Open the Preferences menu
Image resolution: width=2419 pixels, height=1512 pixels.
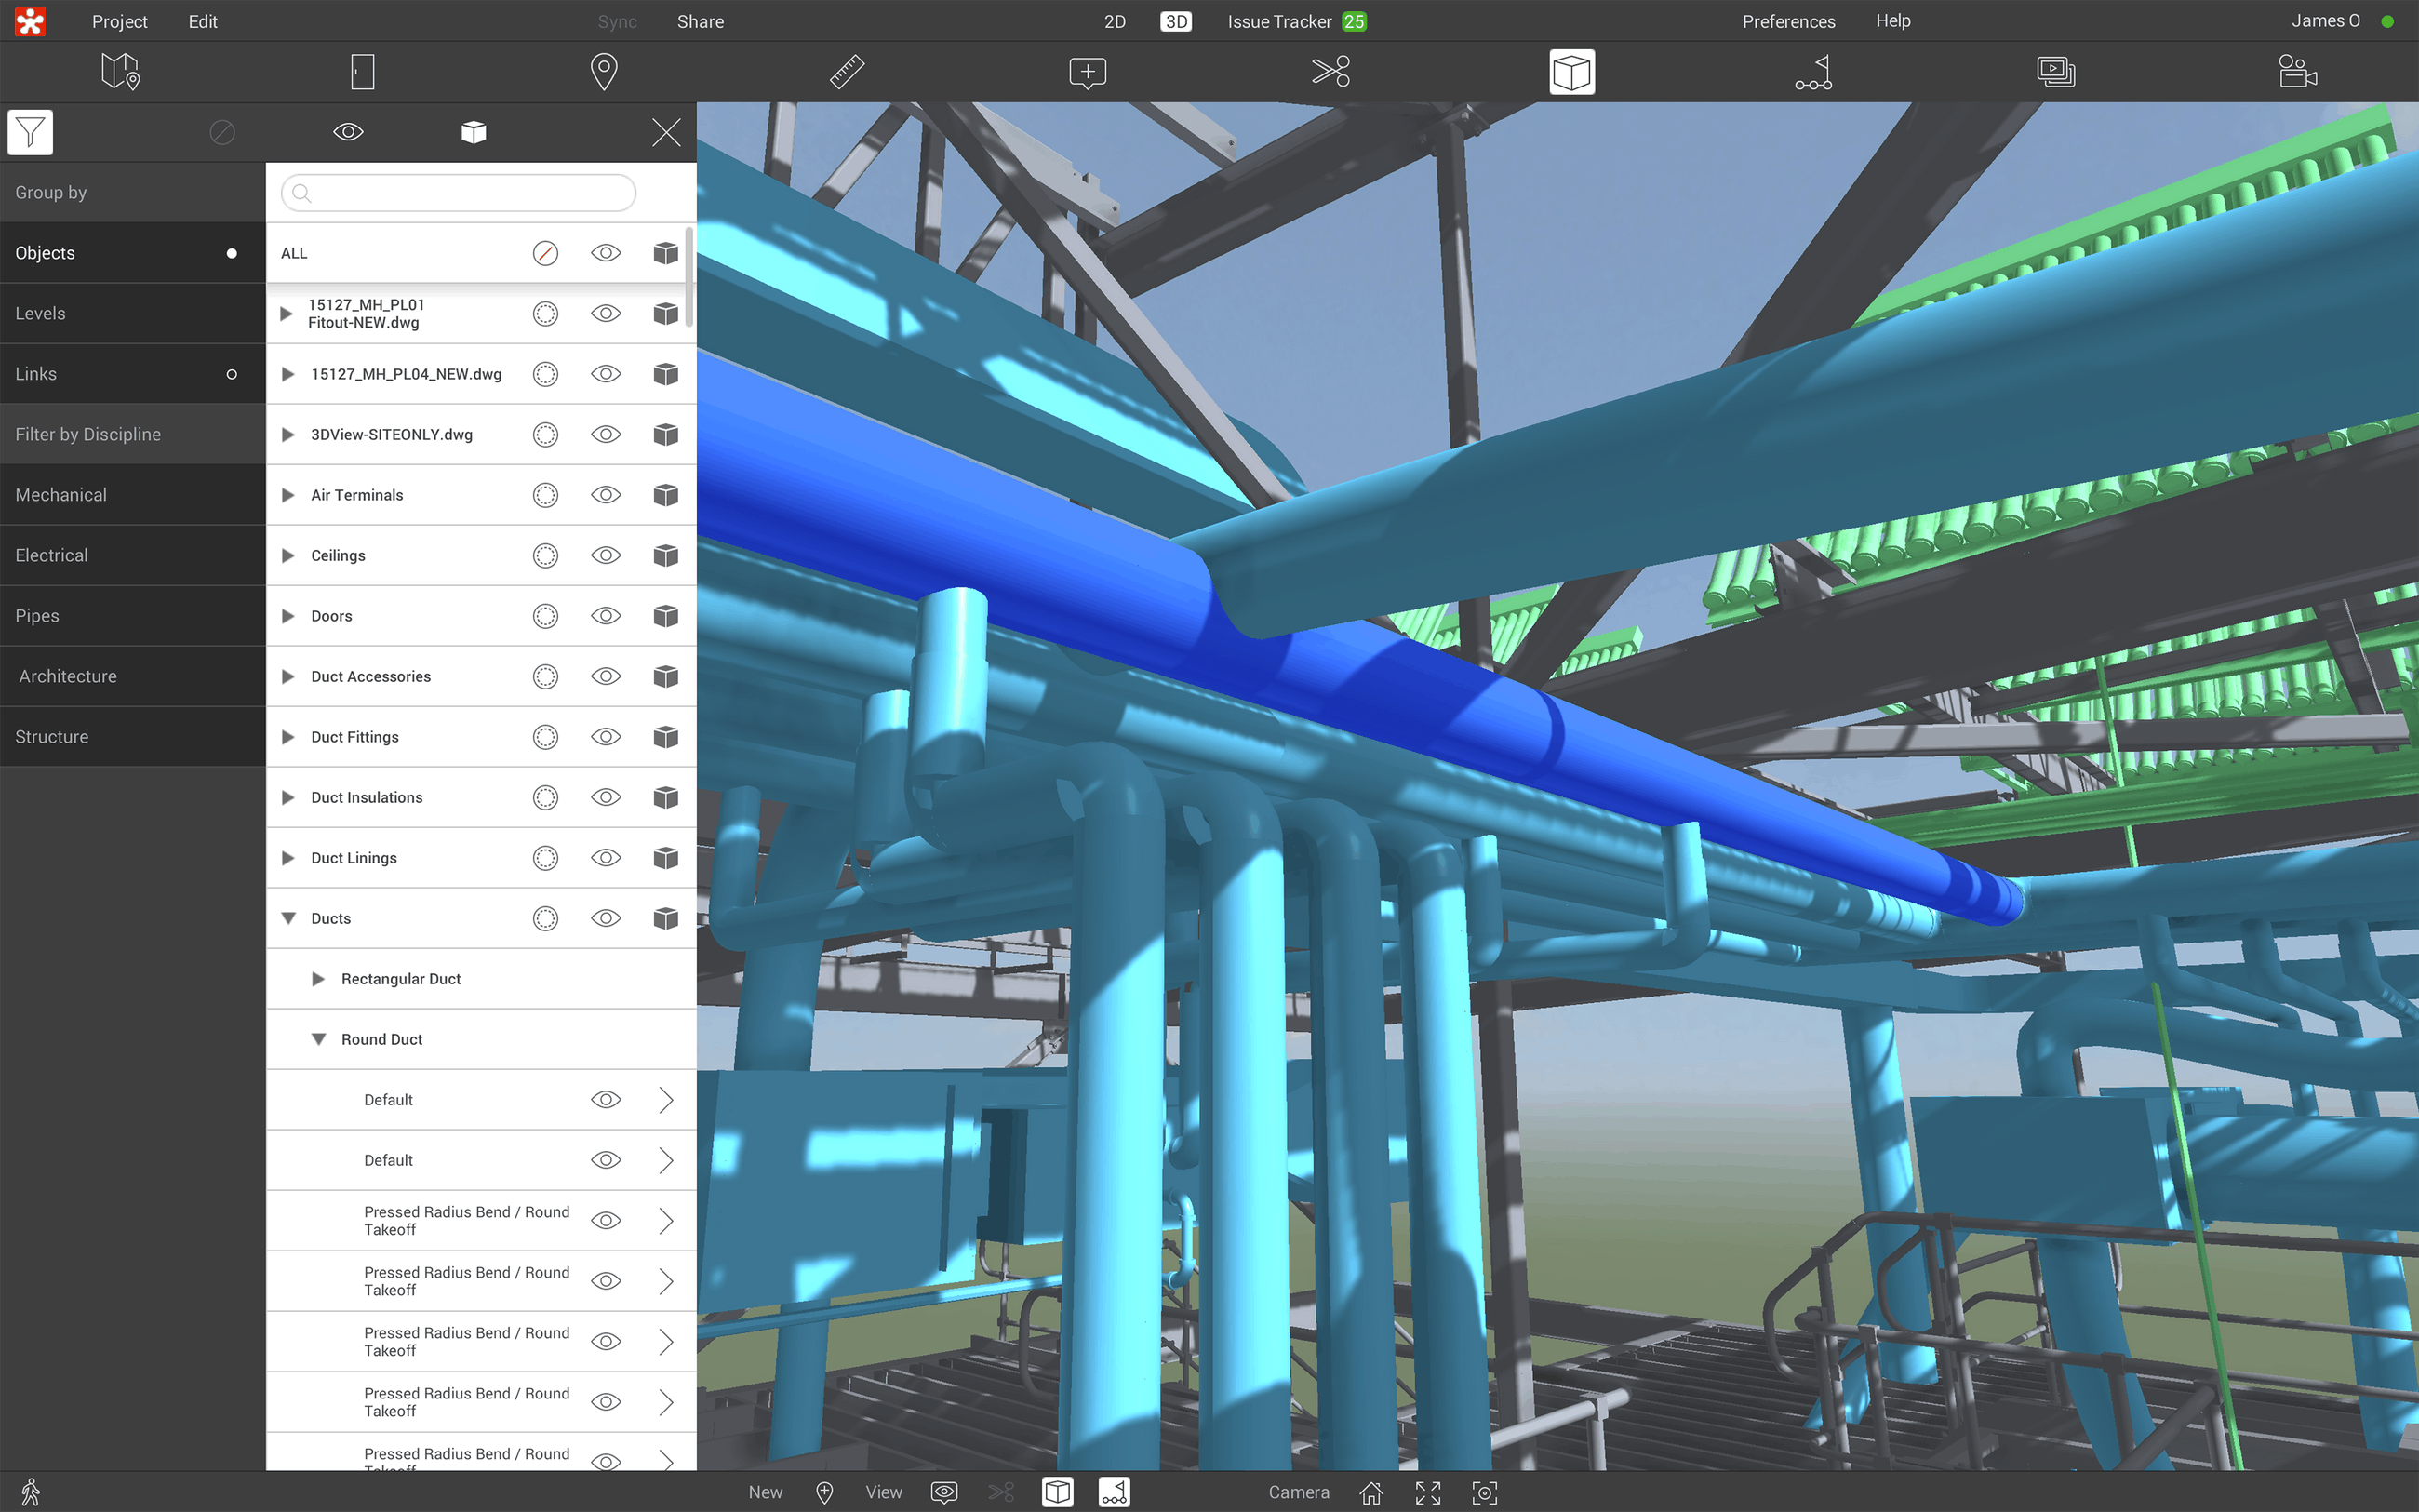click(1788, 21)
